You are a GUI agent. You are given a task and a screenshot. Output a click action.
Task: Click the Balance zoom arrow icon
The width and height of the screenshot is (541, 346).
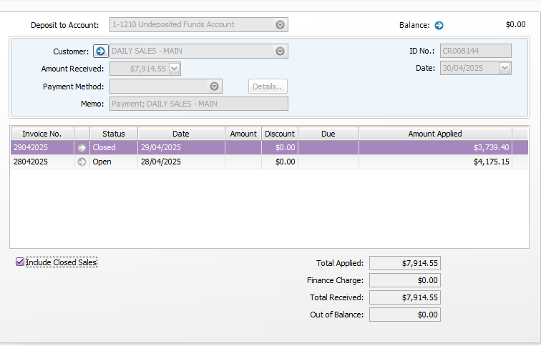tap(439, 25)
